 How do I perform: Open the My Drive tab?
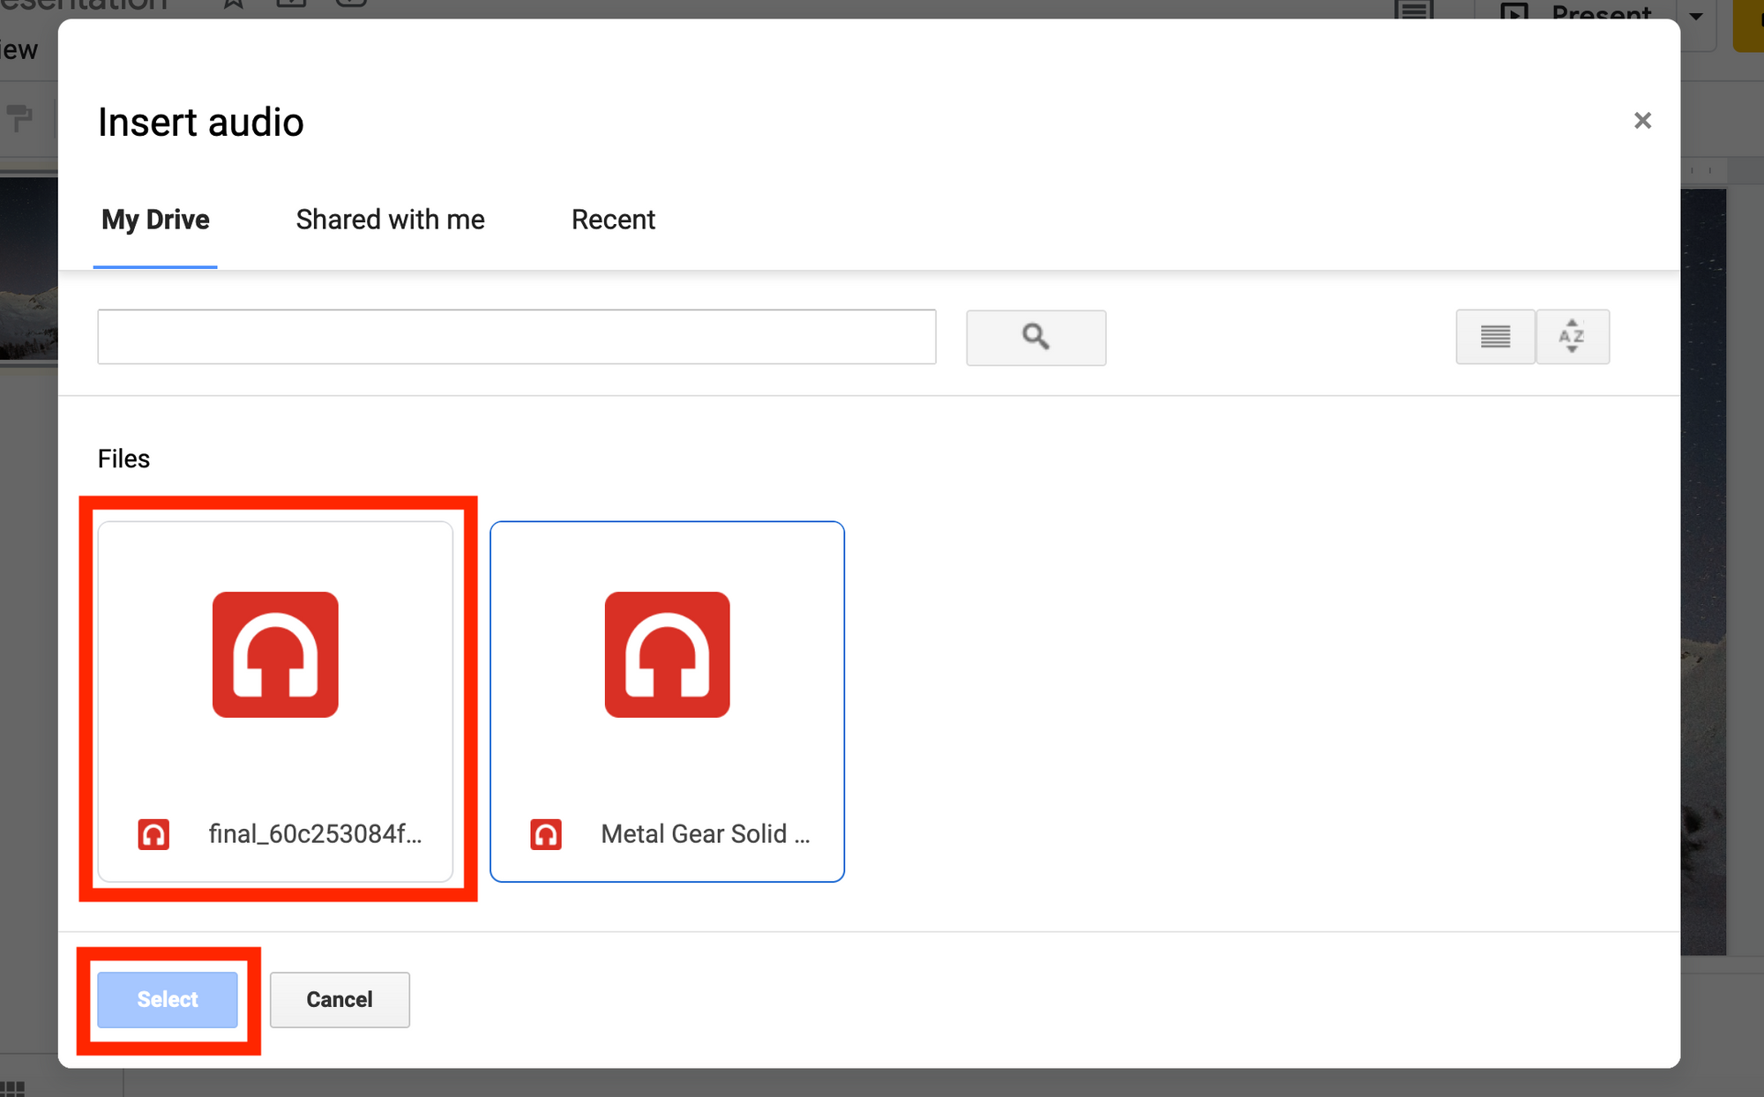coord(155,220)
